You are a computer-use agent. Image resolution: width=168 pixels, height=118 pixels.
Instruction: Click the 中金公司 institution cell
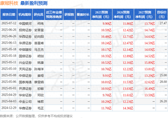point(25,102)
